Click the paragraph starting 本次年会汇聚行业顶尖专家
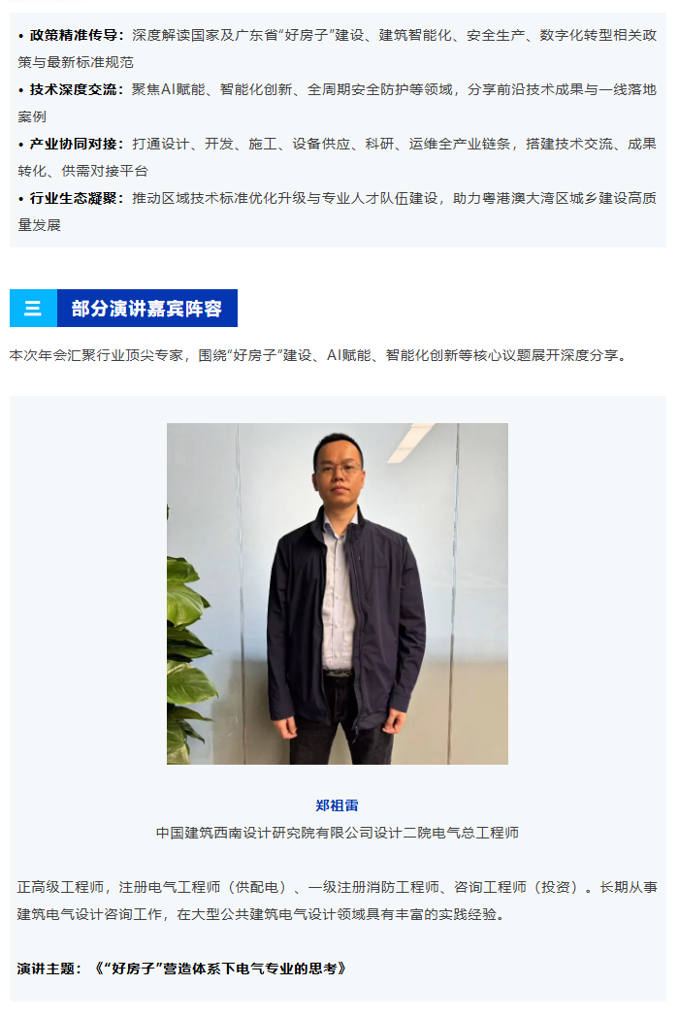Viewport: 679px width, 1018px height. click(x=319, y=355)
